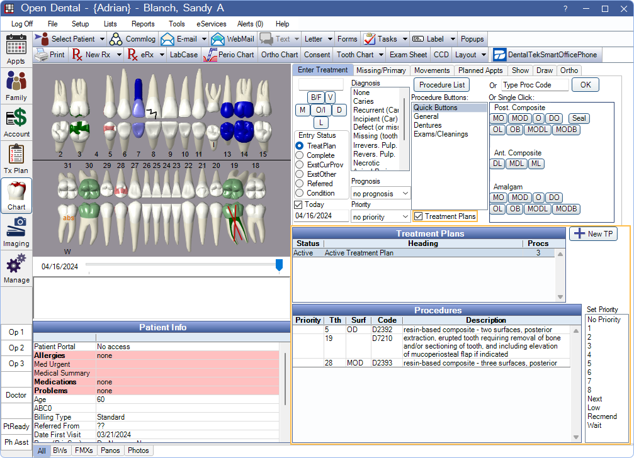Uncheck the Today checkbox
634x458 pixels.
(x=298, y=204)
